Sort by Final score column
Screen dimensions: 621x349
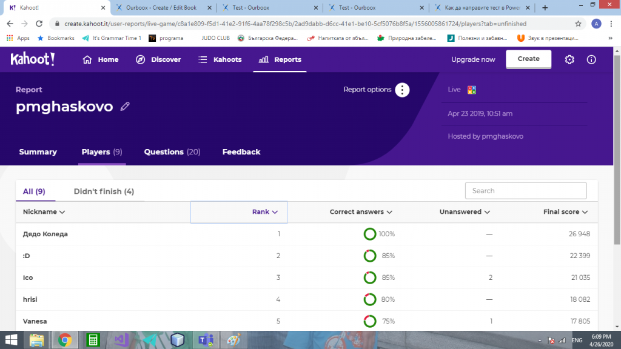pyautogui.click(x=566, y=212)
